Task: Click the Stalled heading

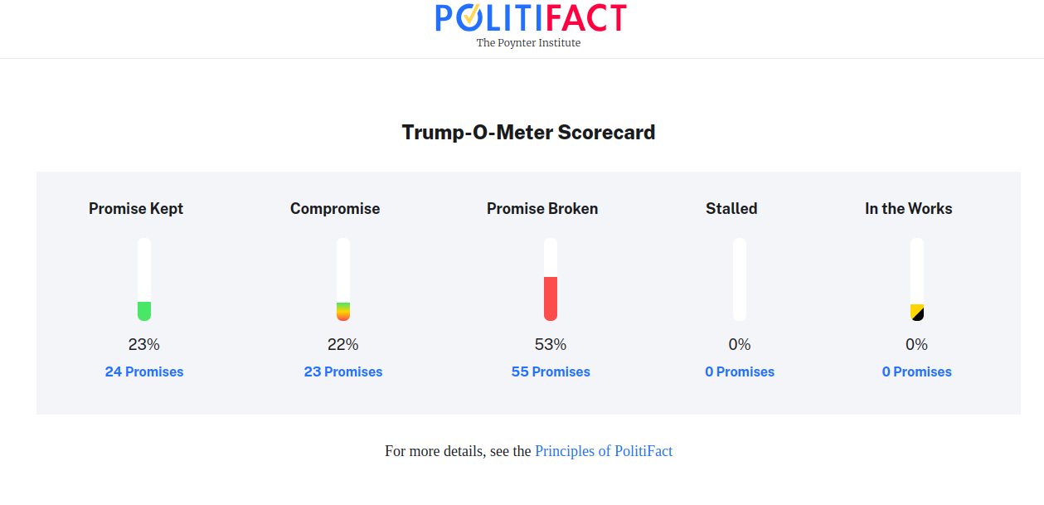Action: (731, 209)
